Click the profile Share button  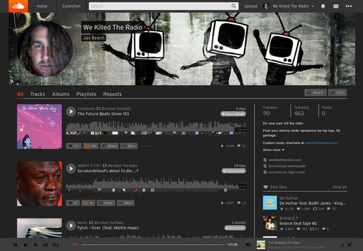point(315,93)
